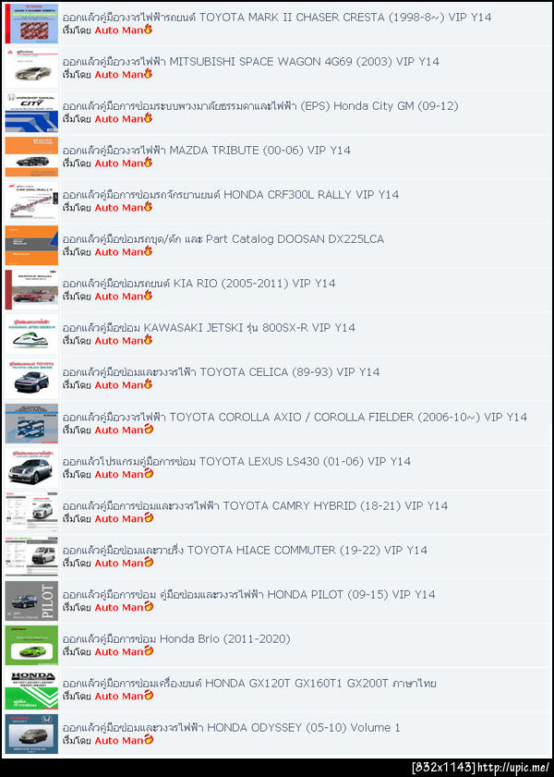Open the KIA RIO (2005-2011) thread

199,283
